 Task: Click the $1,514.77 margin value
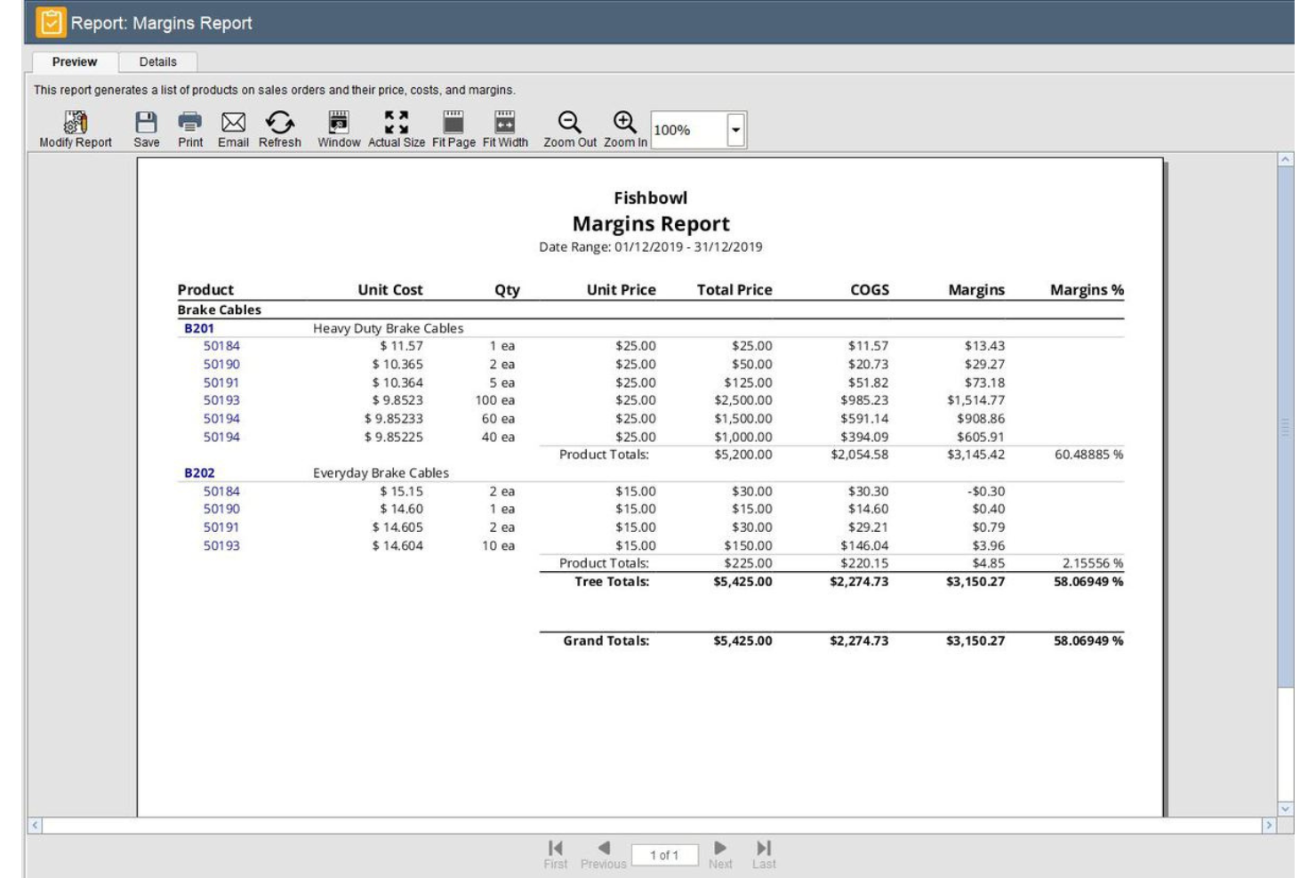tap(975, 400)
